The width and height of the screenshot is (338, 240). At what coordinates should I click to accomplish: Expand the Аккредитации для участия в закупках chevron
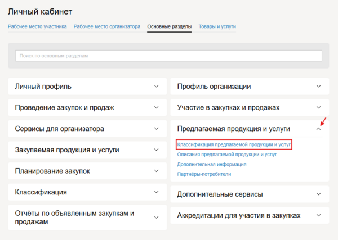pyautogui.click(x=319, y=215)
